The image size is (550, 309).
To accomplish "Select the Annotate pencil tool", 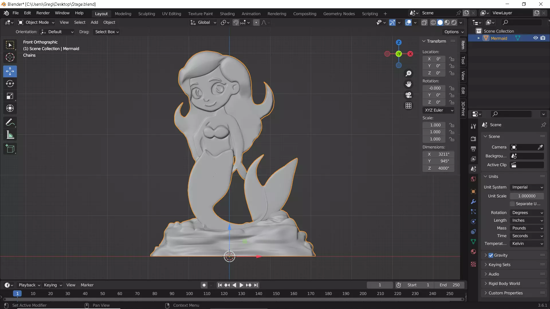I will tap(10, 122).
